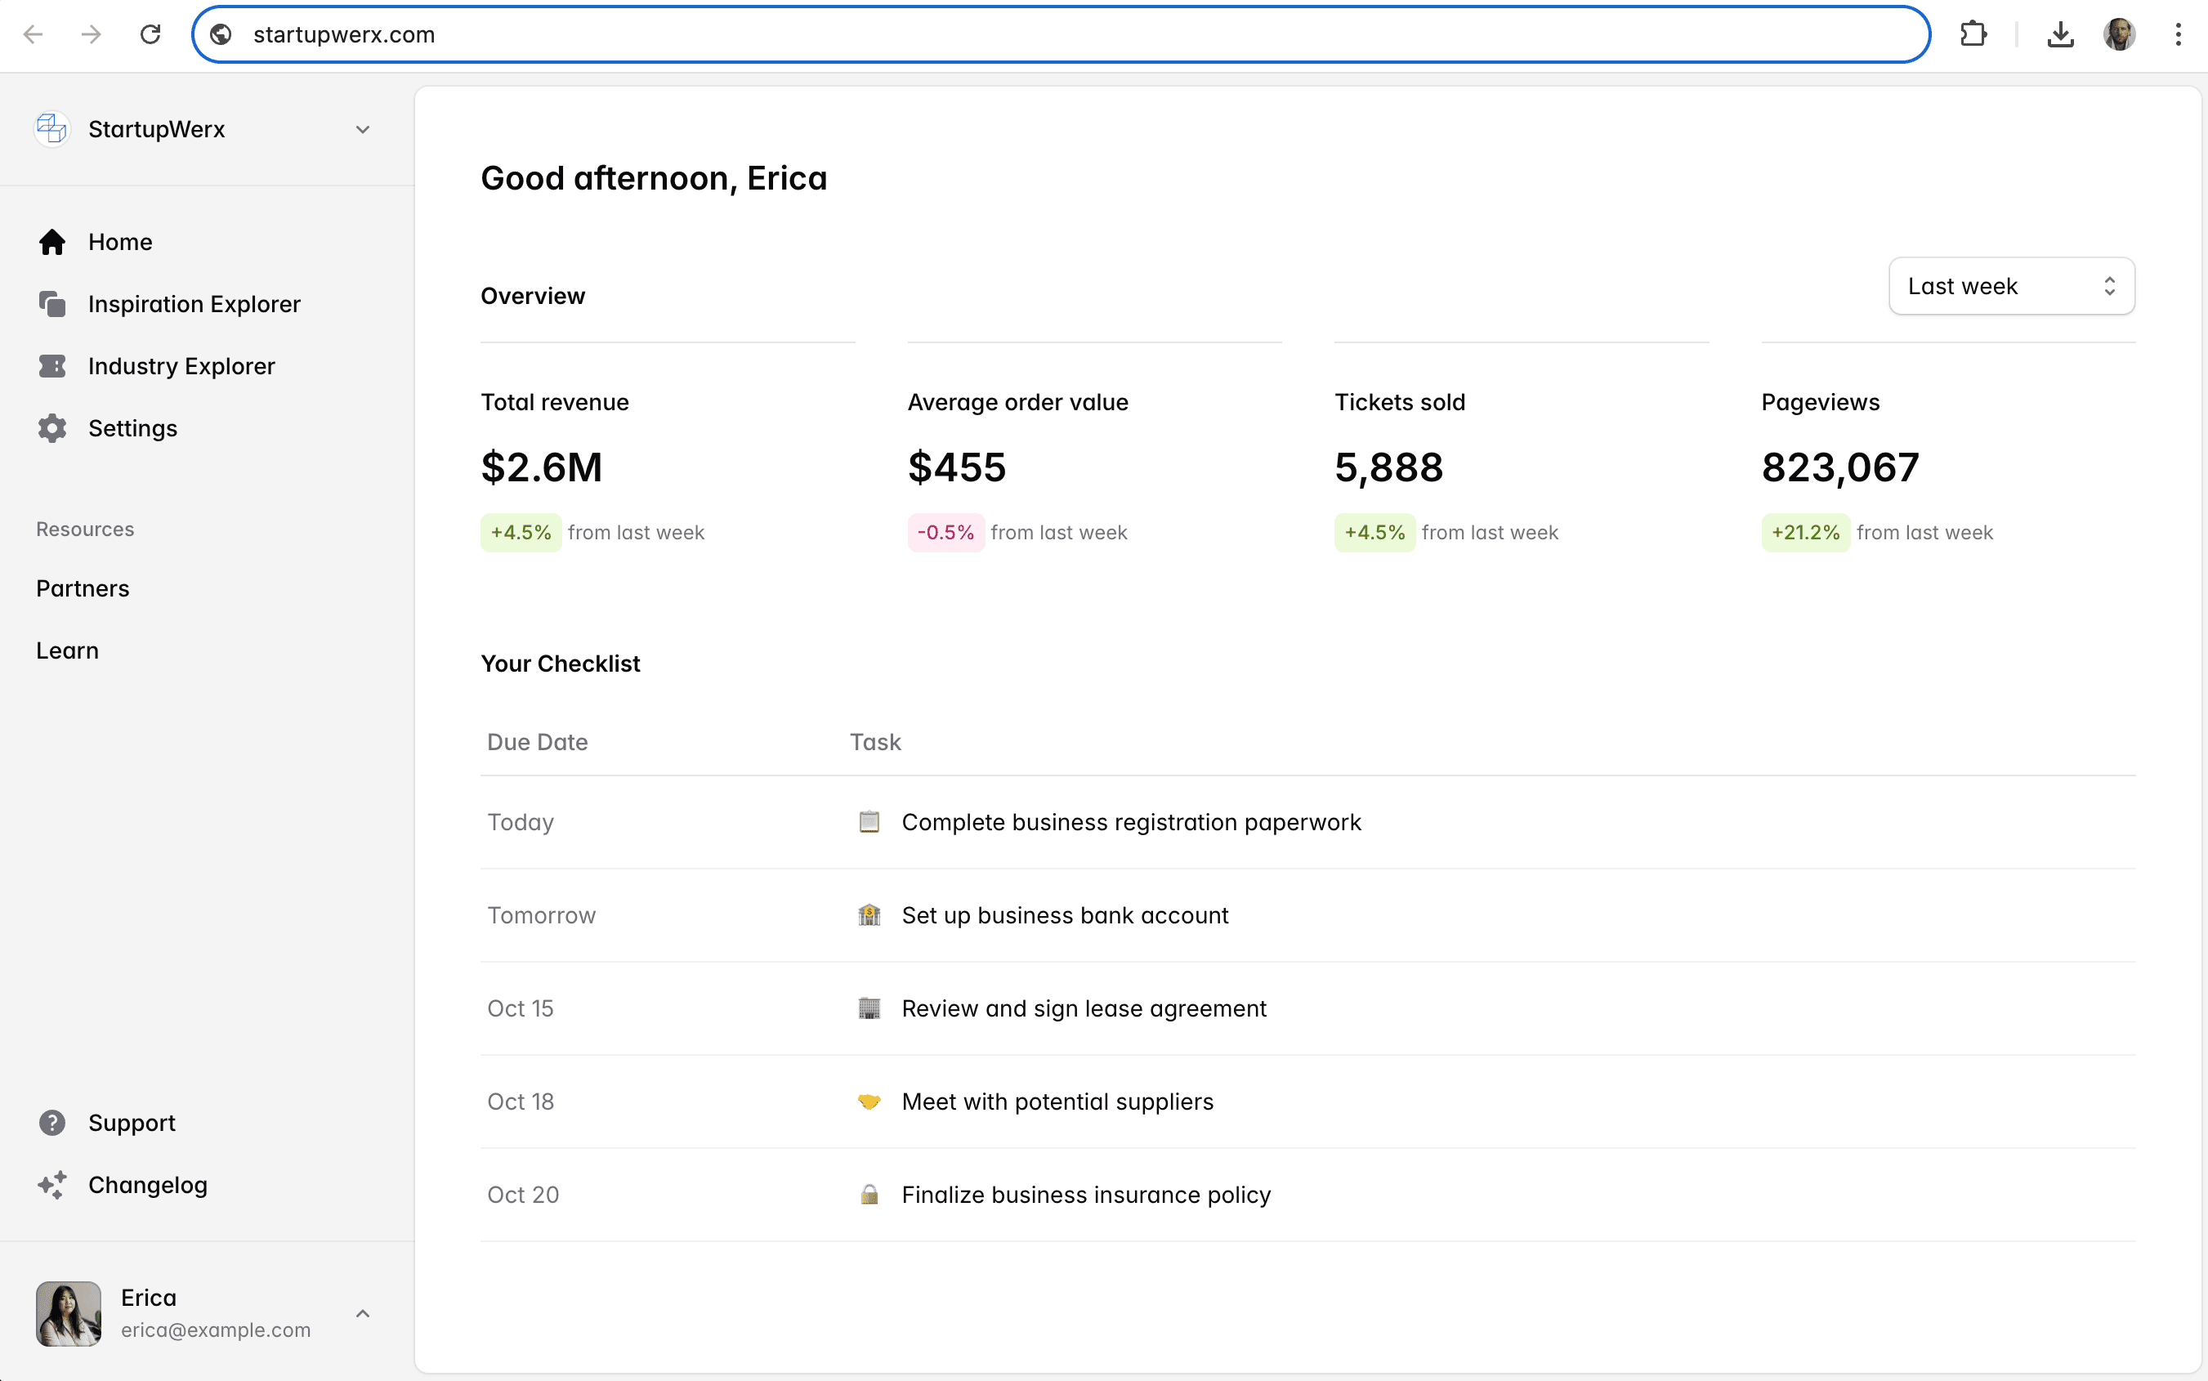Viewport: 2208px width, 1381px height.
Task: Select the Inspiration Explorer menu item
Action: tap(194, 304)
